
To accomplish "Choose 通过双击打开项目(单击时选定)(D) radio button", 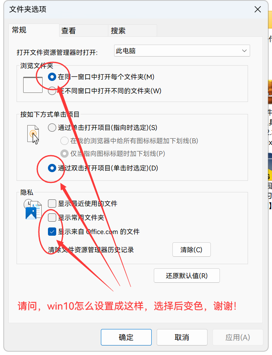I will pos(52,168).
